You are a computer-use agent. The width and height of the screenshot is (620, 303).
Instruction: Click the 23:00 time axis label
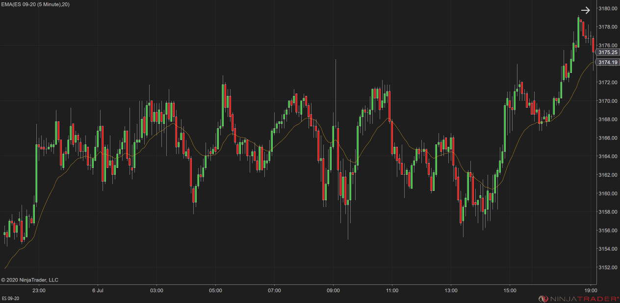pos(39,290)
